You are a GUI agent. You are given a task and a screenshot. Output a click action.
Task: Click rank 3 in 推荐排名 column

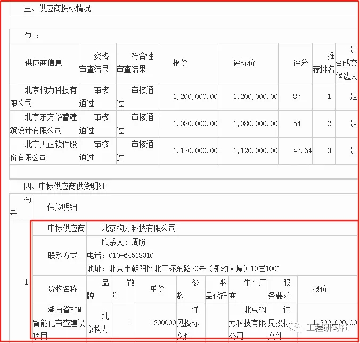coord(329,151)
